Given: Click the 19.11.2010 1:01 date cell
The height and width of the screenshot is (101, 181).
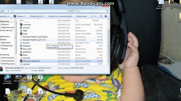Looking at the screenshot, I should [63, 31].
